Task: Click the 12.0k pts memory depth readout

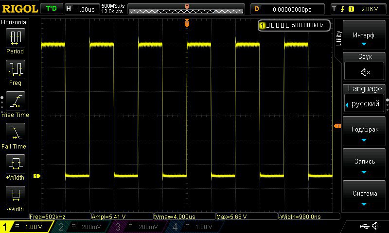Action: [112, 11]
